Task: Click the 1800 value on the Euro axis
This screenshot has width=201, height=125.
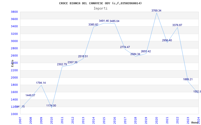Action: (14, 85)
